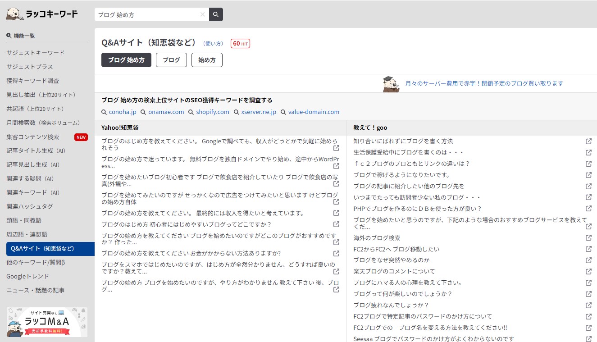The image size is (597, 342).
Task: Open external link icon for ブログで稼げるようになりたいです
Action: pos(588,175)
